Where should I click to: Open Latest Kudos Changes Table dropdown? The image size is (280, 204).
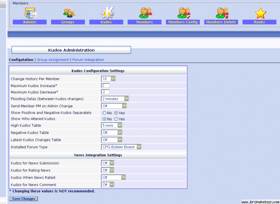point(112,140)
